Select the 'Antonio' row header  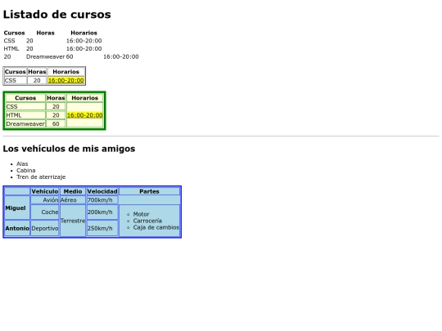tap(17, 228)
